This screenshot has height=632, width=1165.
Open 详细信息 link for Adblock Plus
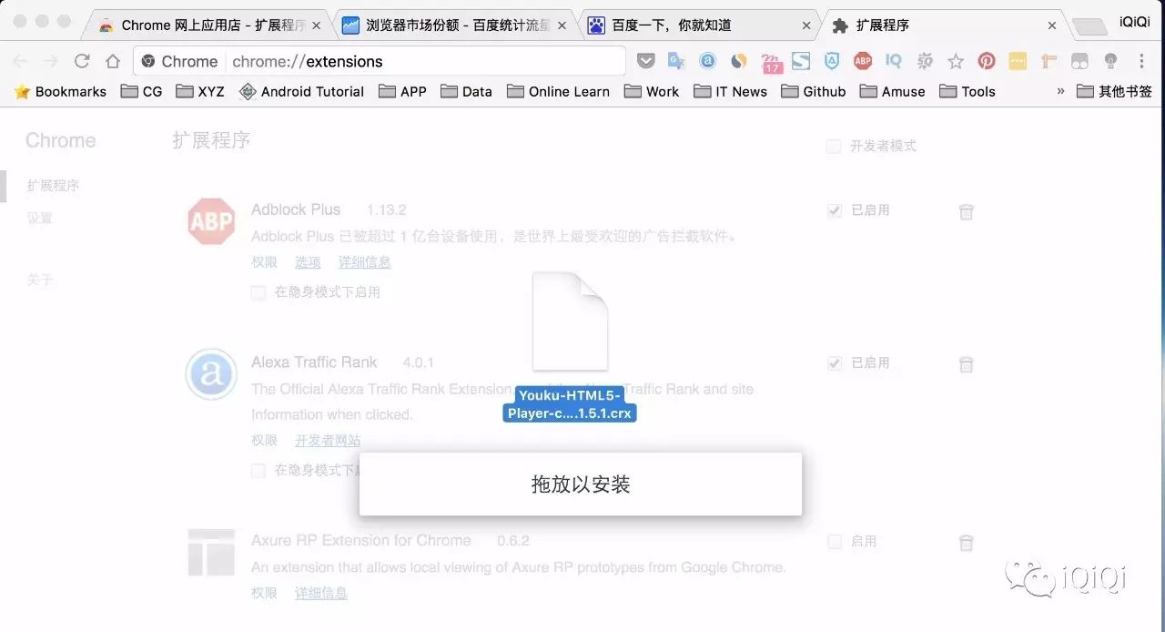365,262
